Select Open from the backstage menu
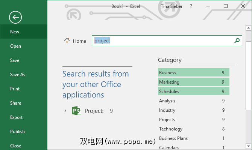This screenshot has height=150, width=252. tap(16, 46)
